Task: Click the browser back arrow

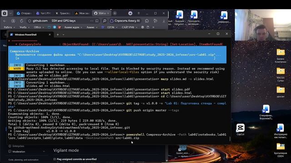Action: pyautogui.click(x=5, y=21)
